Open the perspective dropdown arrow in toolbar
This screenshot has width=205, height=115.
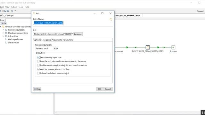click(15, 11)
